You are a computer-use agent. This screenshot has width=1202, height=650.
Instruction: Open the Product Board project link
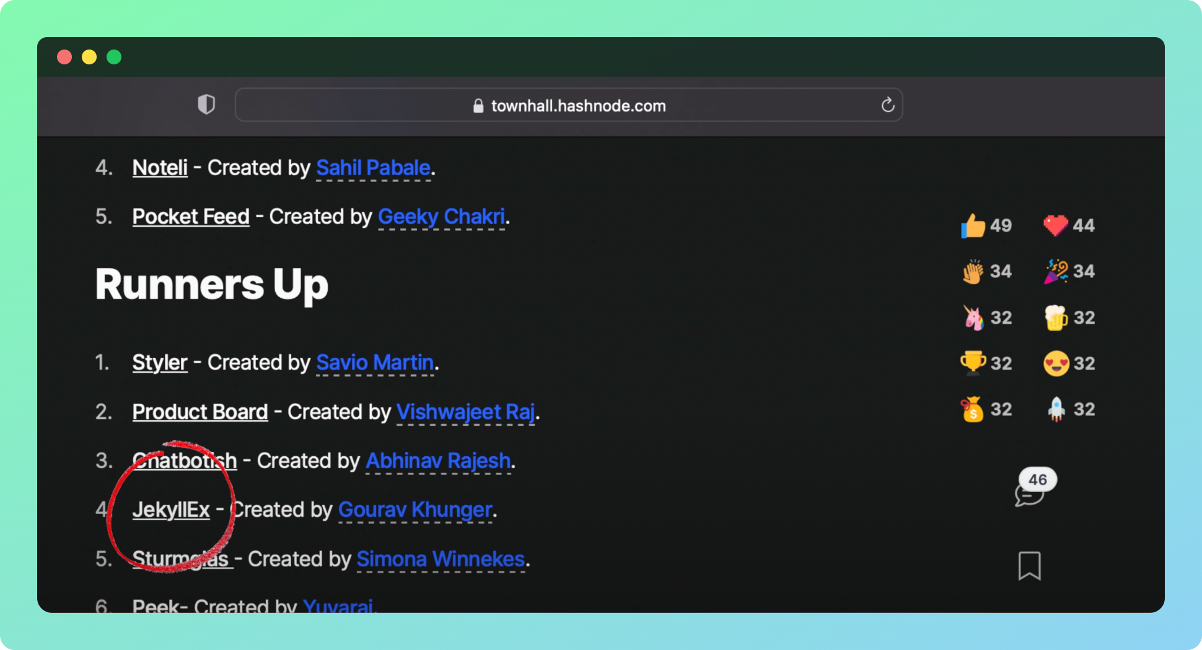200,412
